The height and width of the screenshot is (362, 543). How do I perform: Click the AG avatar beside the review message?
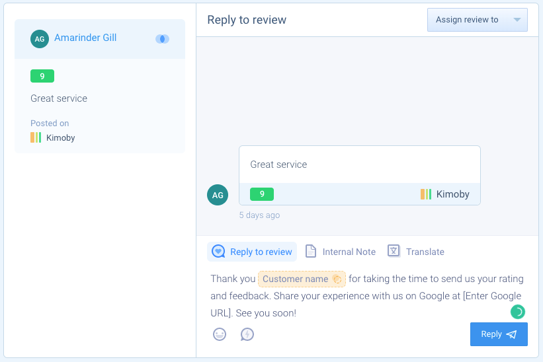pyautogui.click(x=218, y=195)
